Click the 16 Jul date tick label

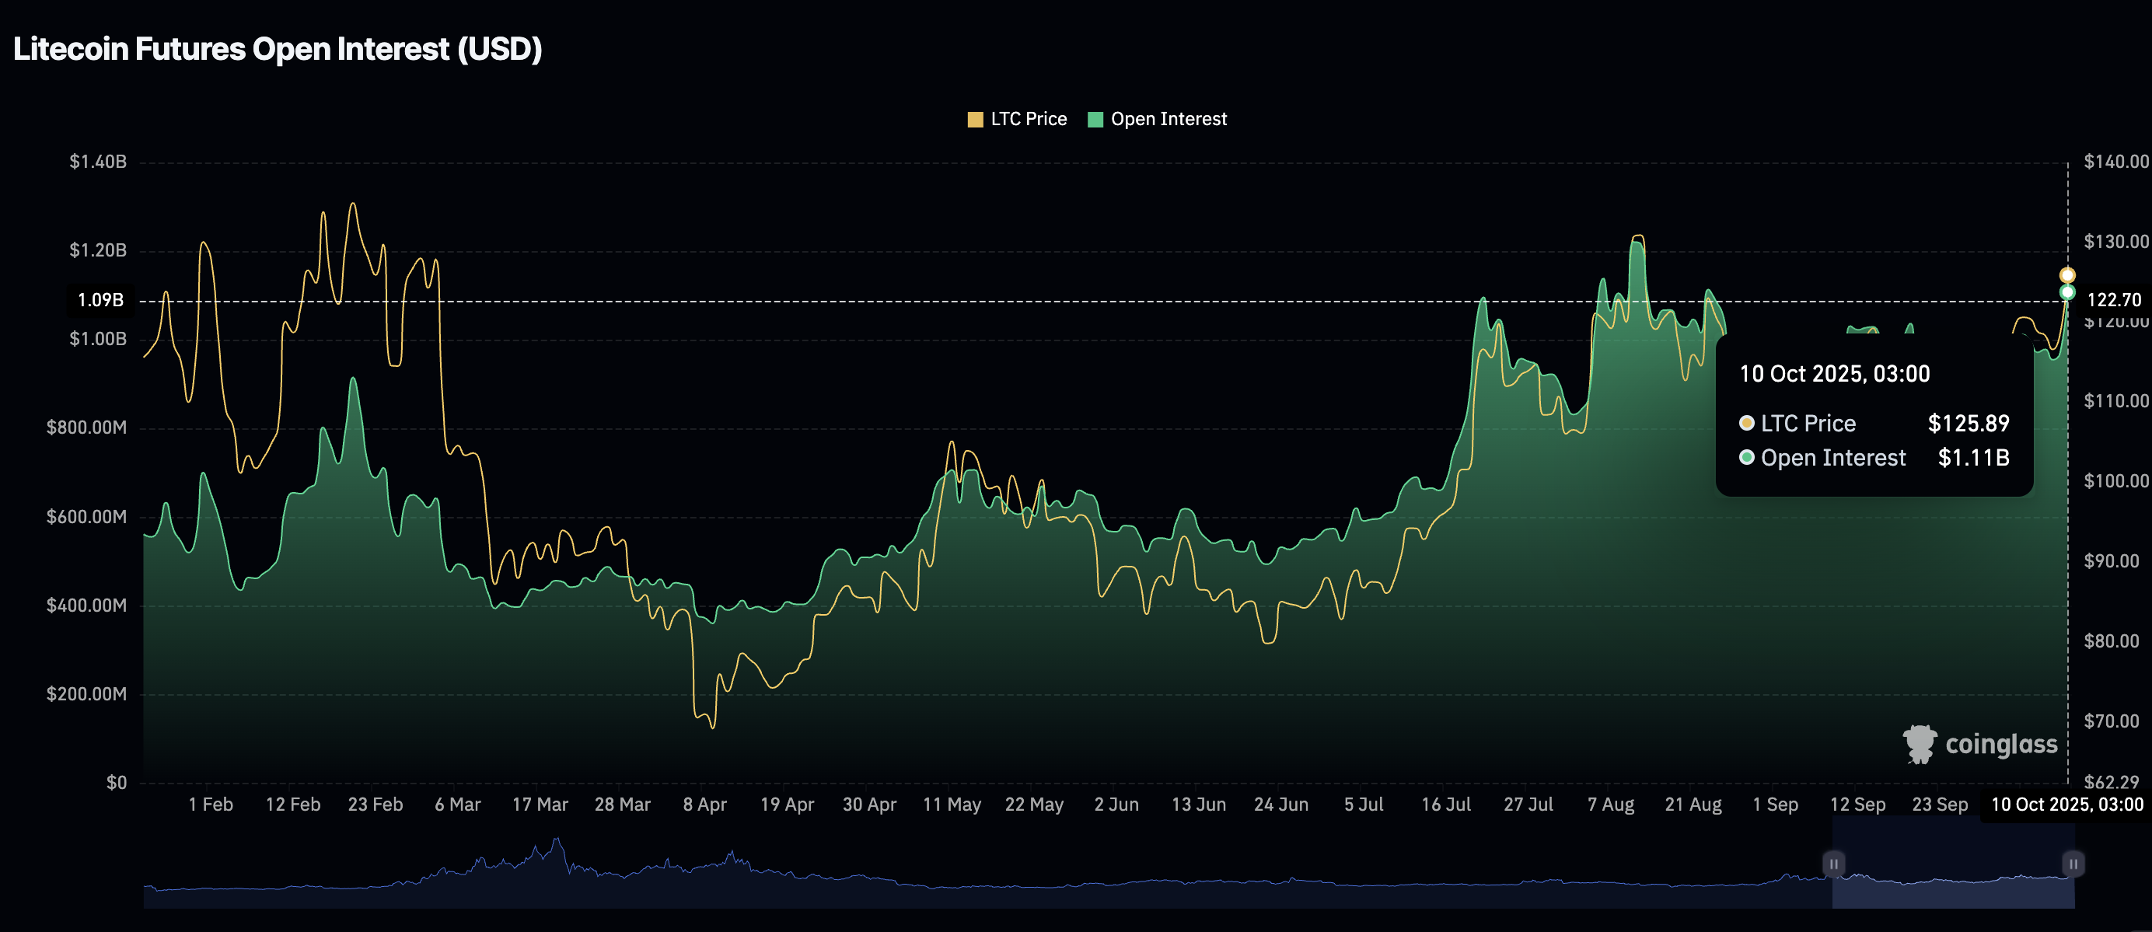pyautogui.click(x=1446, y=805)
